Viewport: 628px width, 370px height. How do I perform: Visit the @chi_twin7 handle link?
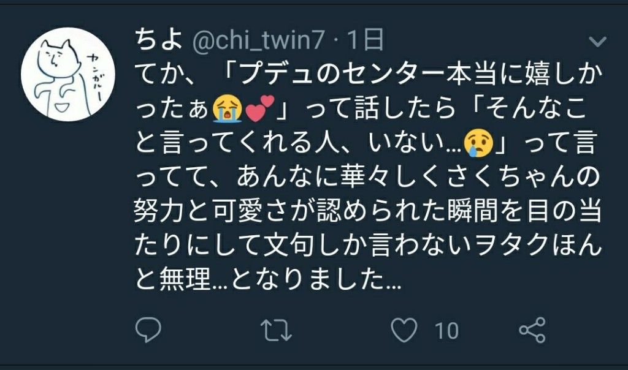tap(258, 40)
